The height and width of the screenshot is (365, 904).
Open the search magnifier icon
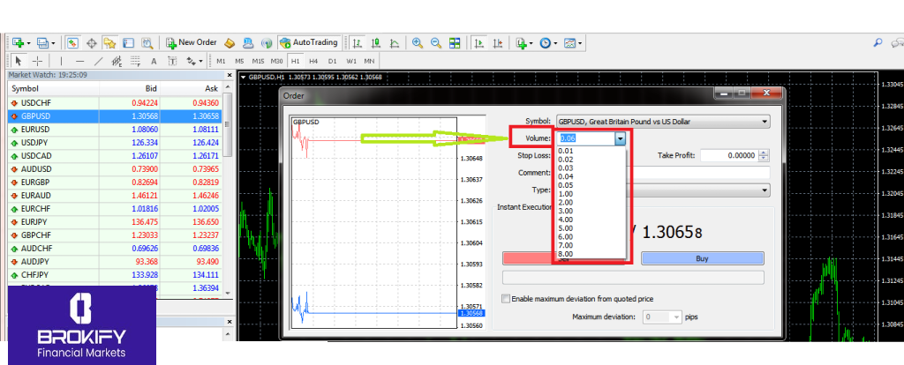click(878, 42)
